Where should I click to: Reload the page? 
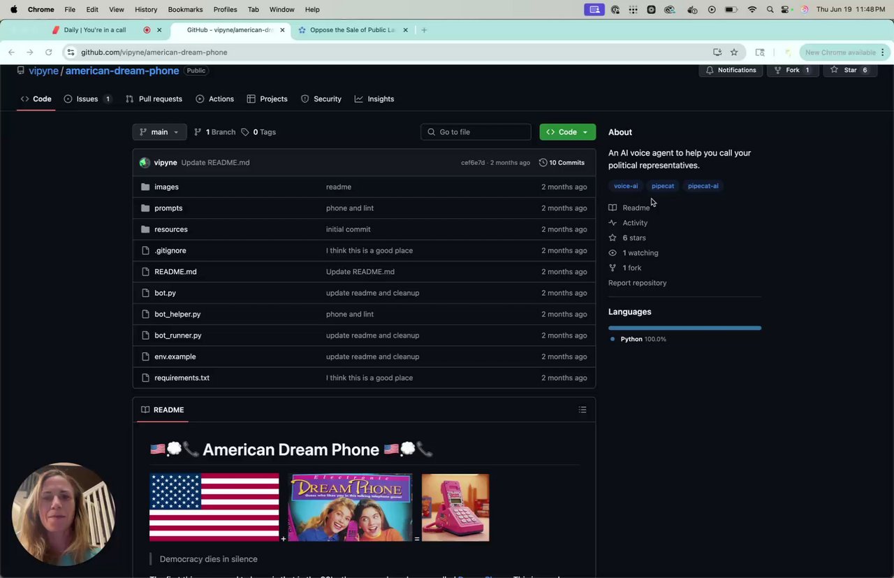pyautogui.click(x=48, y=52)
